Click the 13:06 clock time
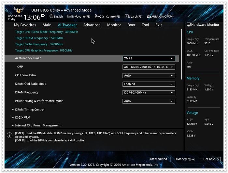Screen dimensions: 228x173 32,17
